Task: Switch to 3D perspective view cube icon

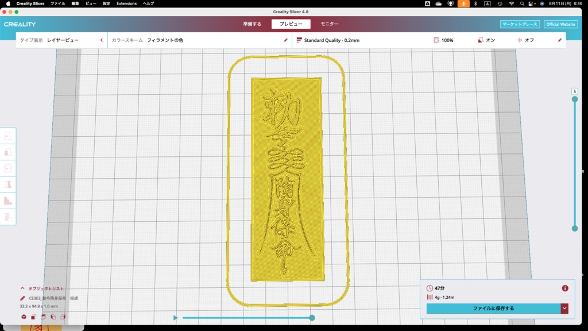Action: [x=24, y=317]
